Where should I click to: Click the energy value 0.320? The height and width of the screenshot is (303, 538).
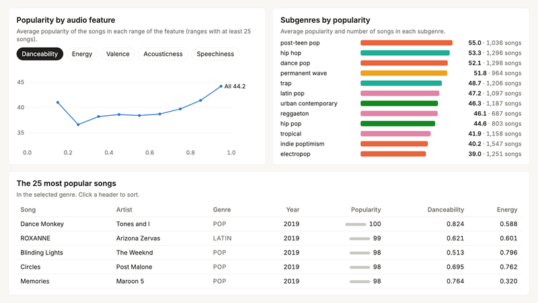pyautogui.click(x=508, y=281)
